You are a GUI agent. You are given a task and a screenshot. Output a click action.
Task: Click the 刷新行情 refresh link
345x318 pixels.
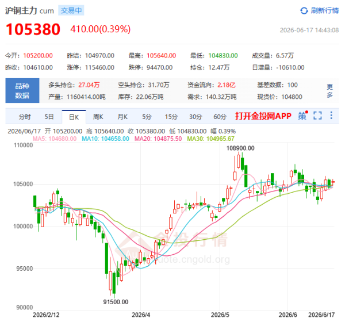[x=324, y=10]
